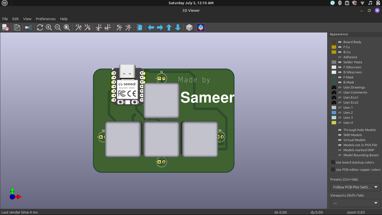Viewport: 382px width, 215px height.
Task: Open the Viewports dropdown
Action: click(x=355, y=203)
